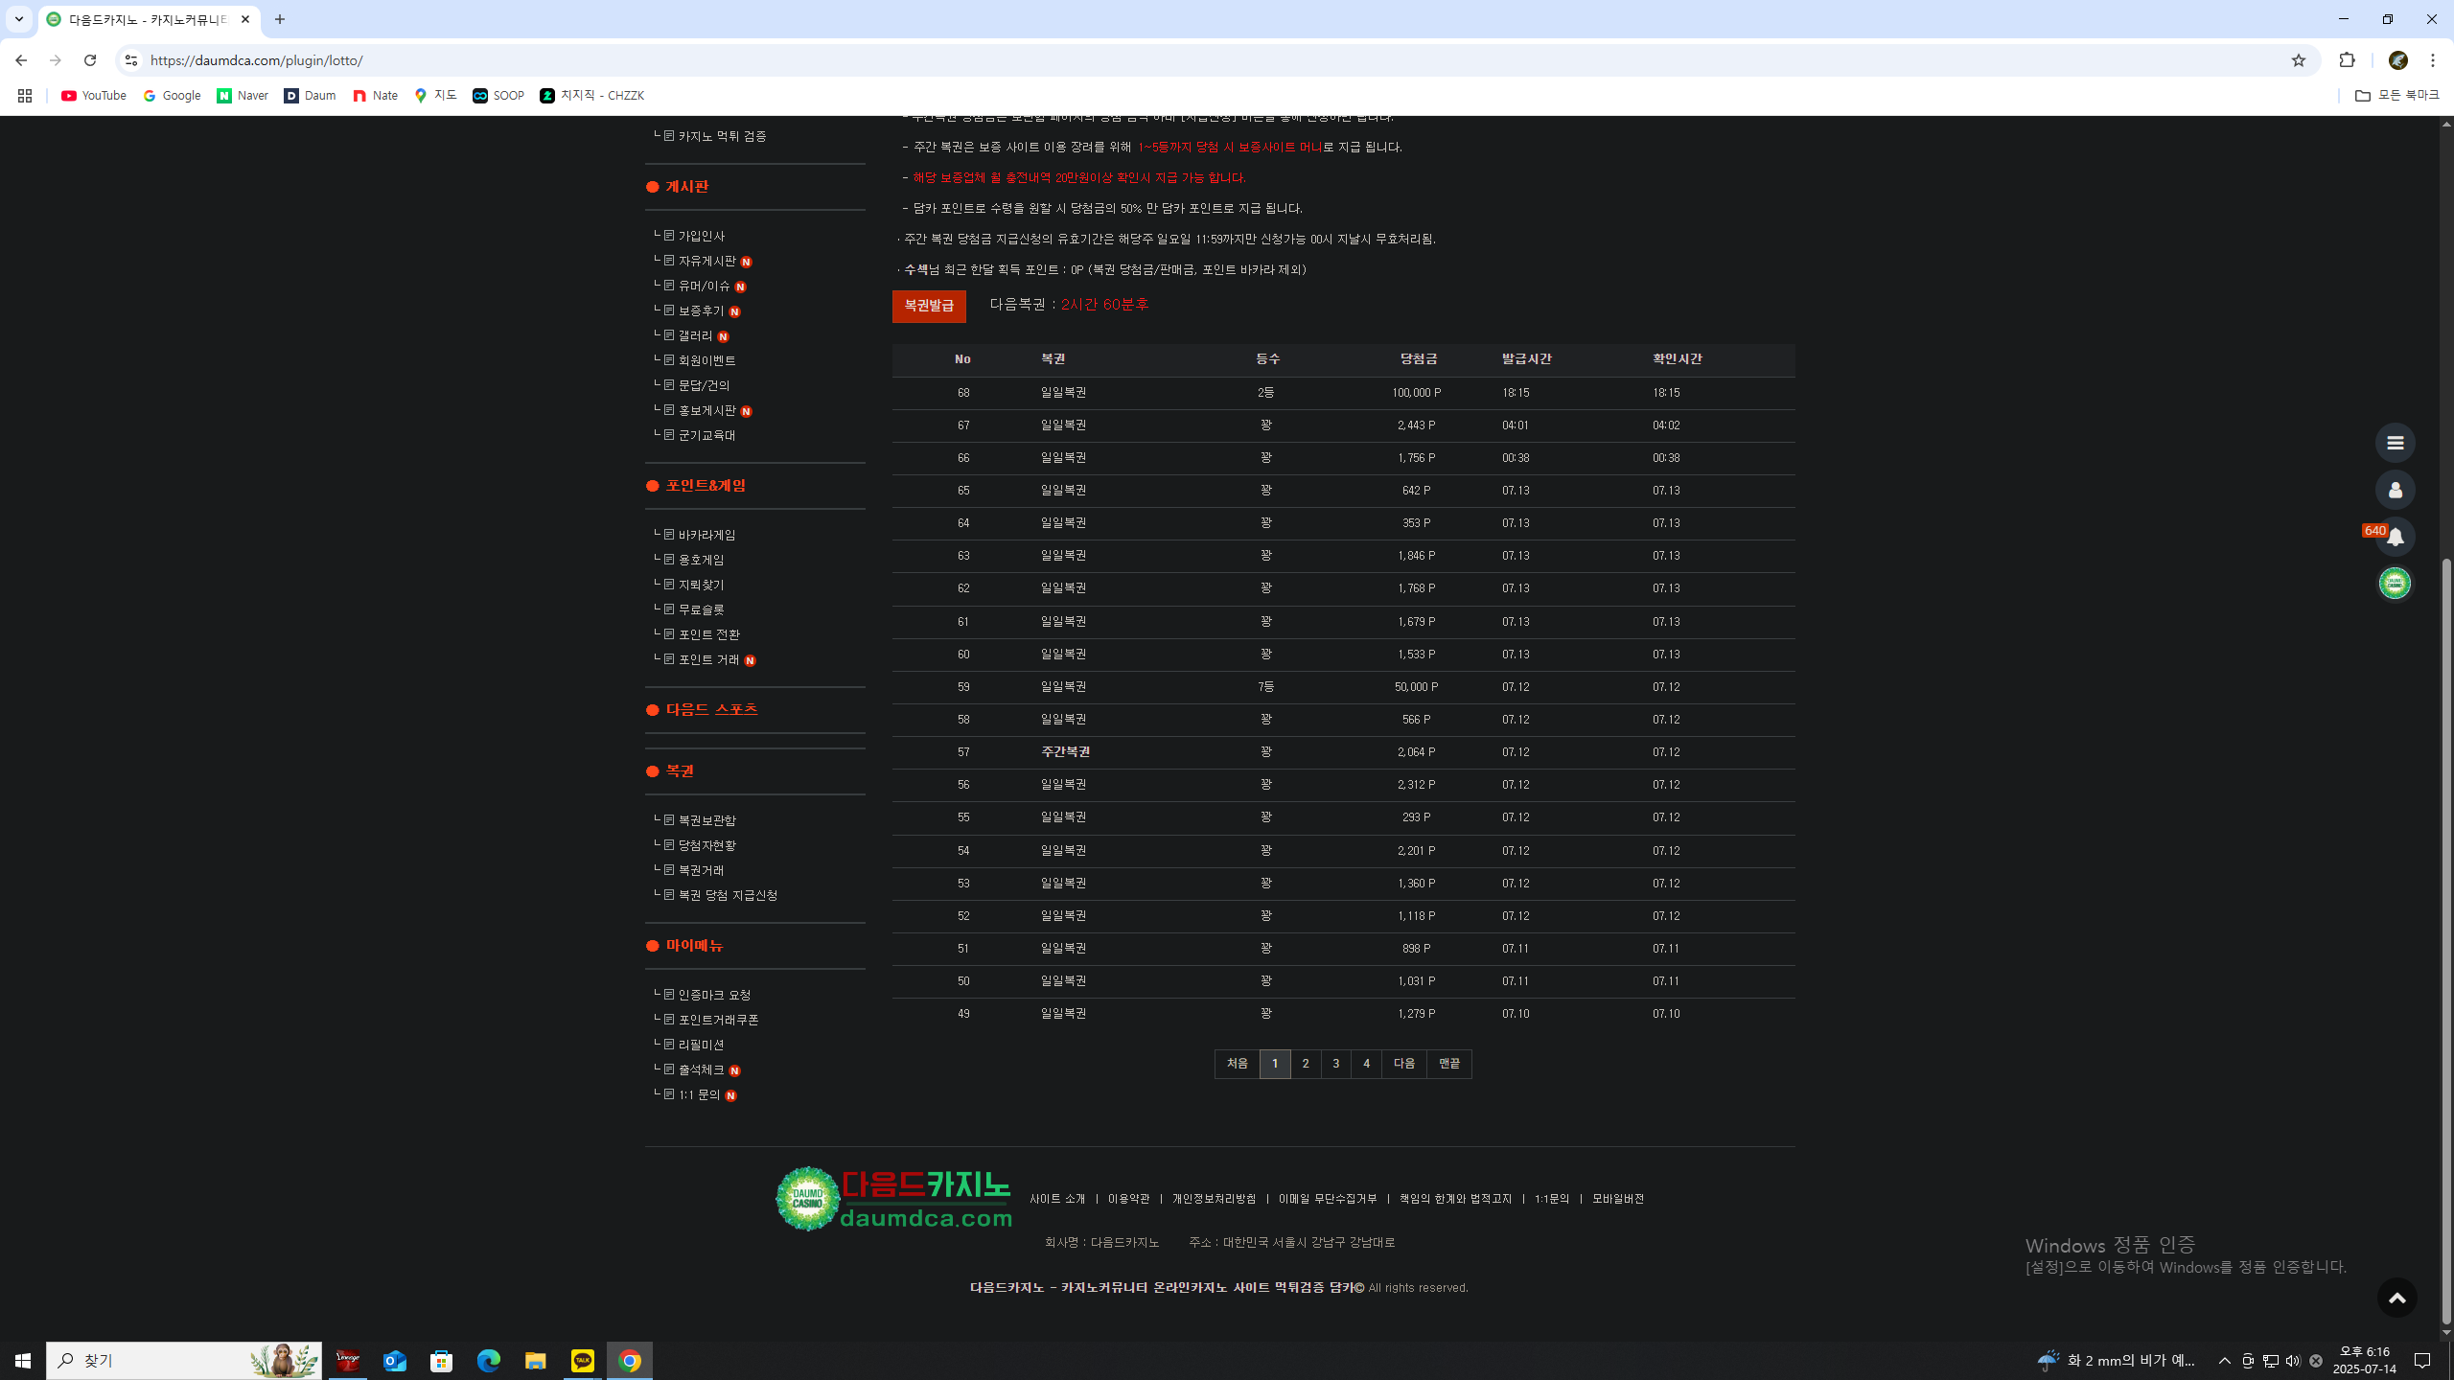Open 모든 북마크 folder
2454x1380 pixels.
click(2396, 96)
